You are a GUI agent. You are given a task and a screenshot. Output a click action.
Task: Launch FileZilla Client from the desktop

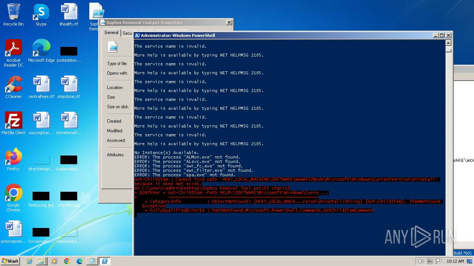pos(13,123)
